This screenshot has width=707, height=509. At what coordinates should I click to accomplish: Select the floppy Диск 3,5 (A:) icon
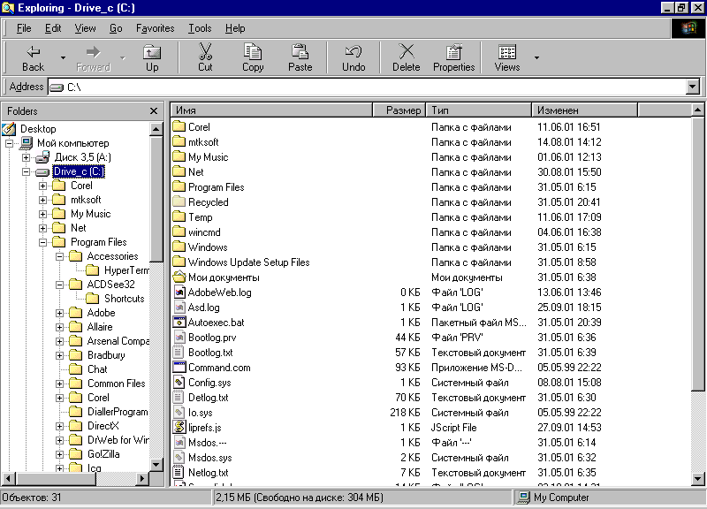pos(42,157)
